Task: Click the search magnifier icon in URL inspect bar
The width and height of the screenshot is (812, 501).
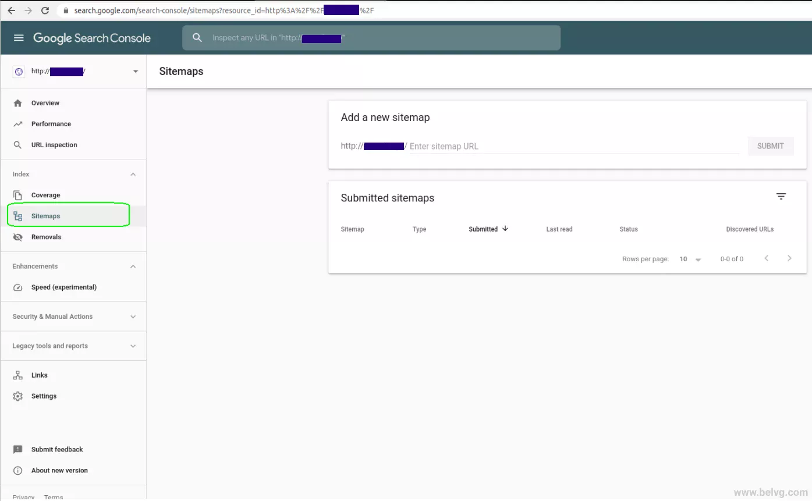Action: (197, 38)
